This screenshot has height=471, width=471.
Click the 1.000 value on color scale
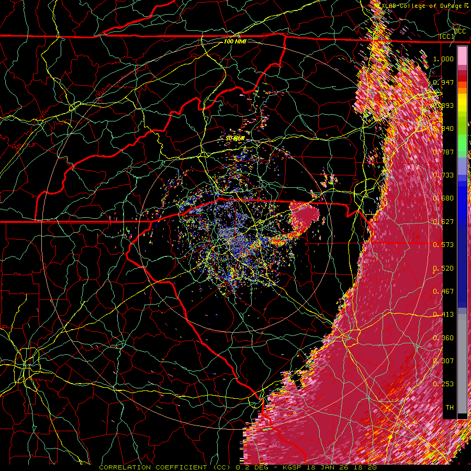[x=443, y=59]
